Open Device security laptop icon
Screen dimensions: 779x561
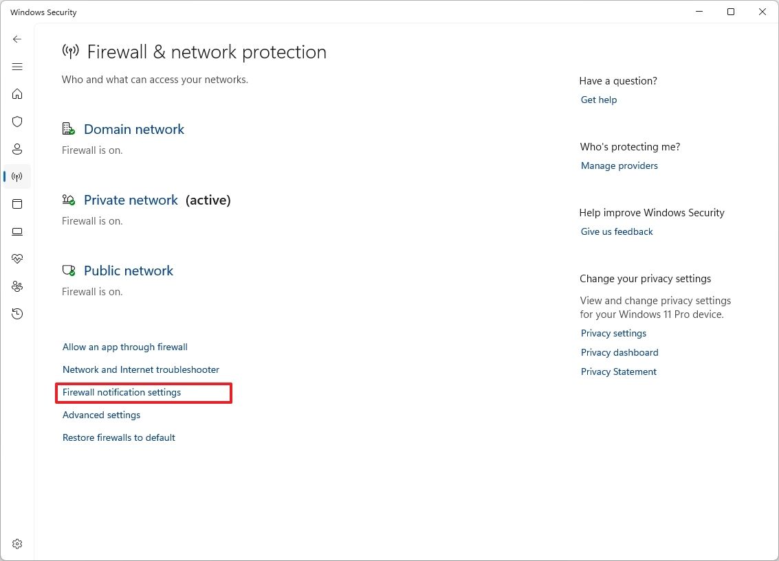coord(17,231)
